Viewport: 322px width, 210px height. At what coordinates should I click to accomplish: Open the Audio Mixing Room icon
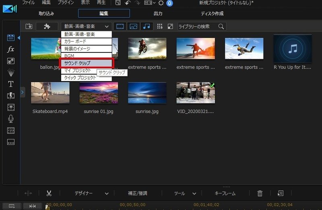tap(11, 107)
